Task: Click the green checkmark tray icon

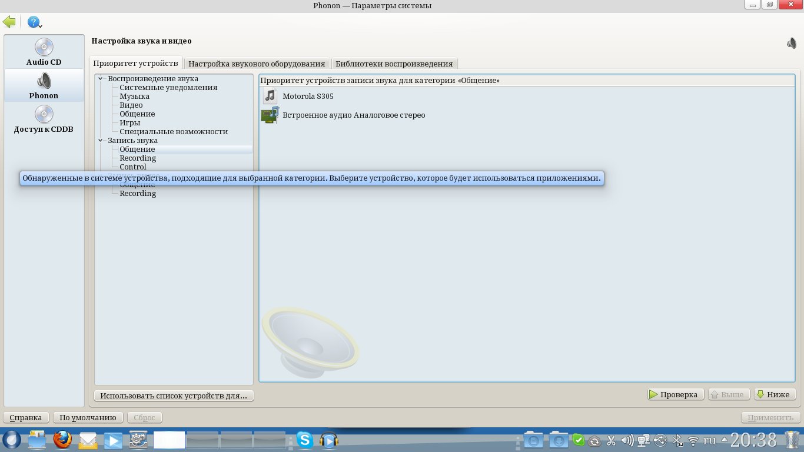Action: 579,440
